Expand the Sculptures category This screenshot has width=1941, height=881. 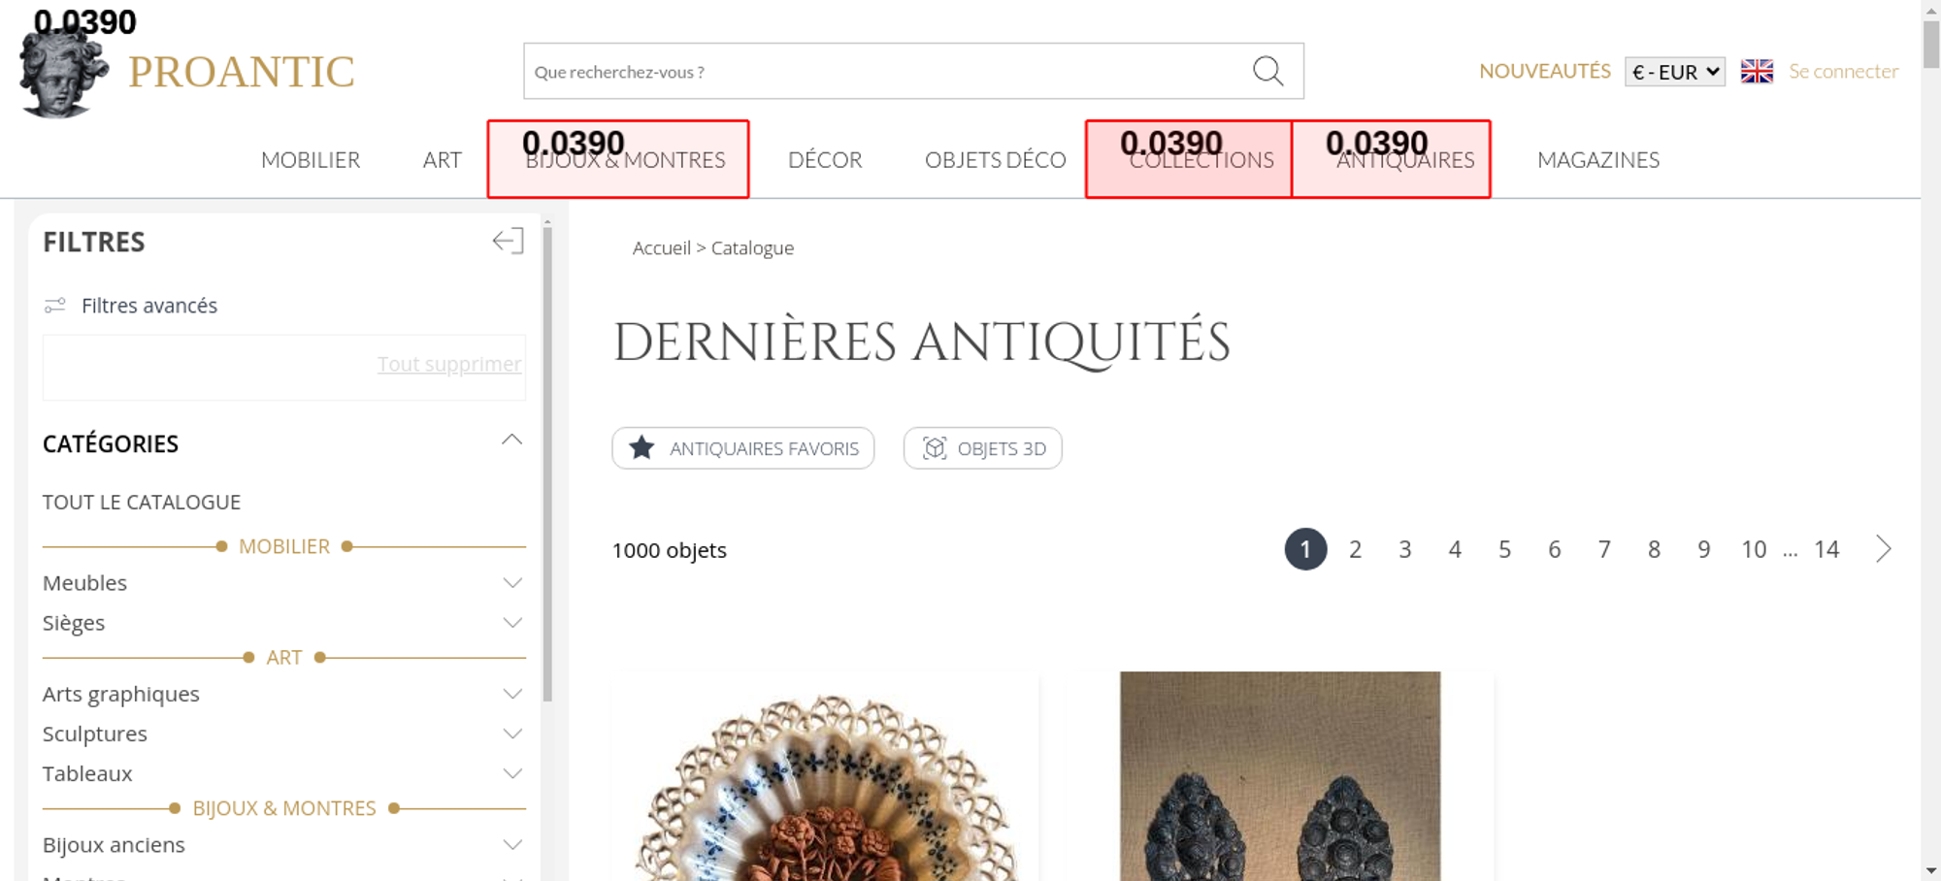point(512,734)
